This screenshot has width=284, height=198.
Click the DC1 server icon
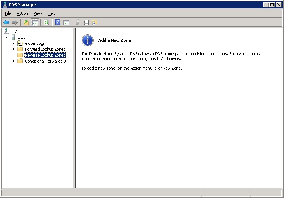point(13,37)
